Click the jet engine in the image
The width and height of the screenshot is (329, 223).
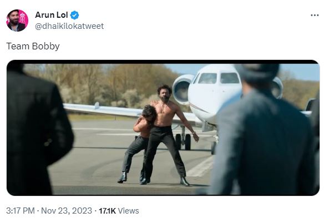point(182,89)
